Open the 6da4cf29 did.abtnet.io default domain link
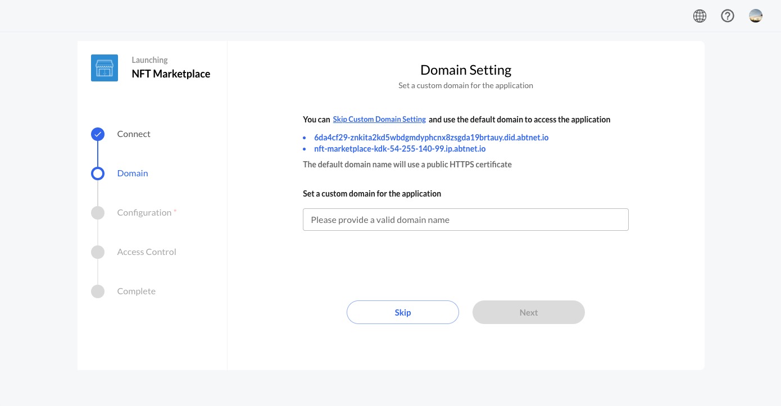 point(431,138)
